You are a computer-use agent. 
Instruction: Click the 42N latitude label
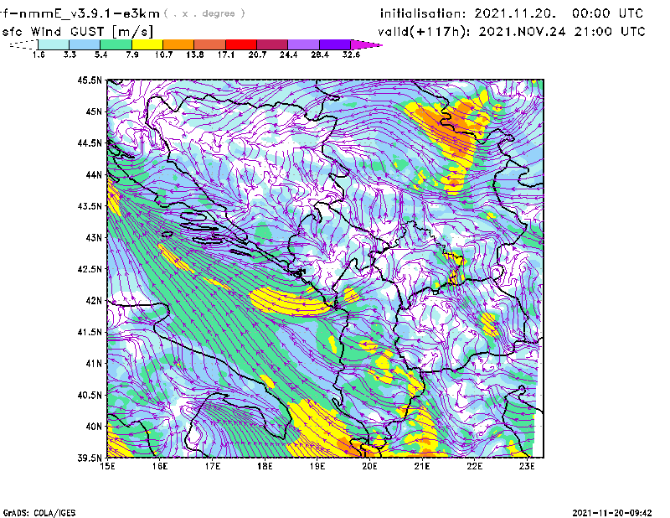click(x=94, y=301)
